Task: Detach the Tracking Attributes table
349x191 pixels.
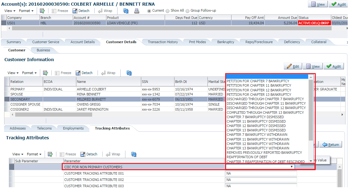Action: pyautogui.click(x=89, y=154)
